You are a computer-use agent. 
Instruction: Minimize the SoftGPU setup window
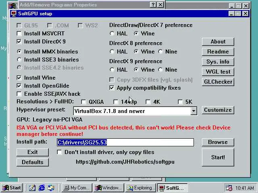point(231,14)
